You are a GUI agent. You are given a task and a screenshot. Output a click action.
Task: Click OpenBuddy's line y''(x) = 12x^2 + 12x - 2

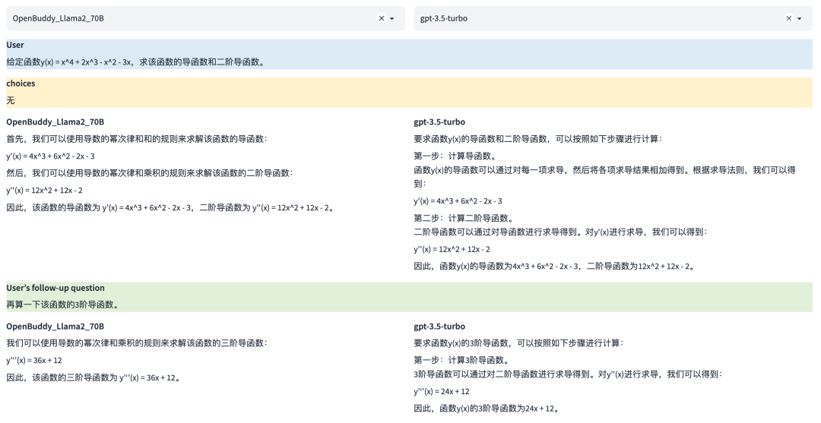[45, 191]
